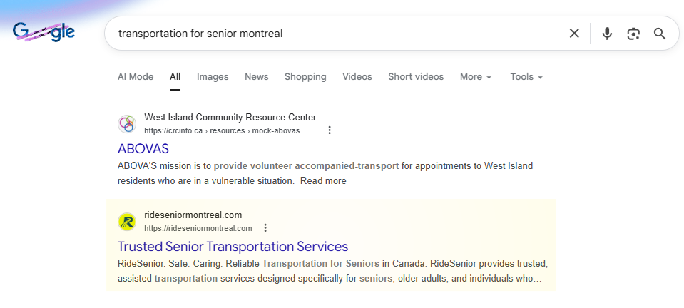The height and width of the screenshot is (308, 684).
Task: Submit search with the magnifying glass icon
Action: pos(660,34)
